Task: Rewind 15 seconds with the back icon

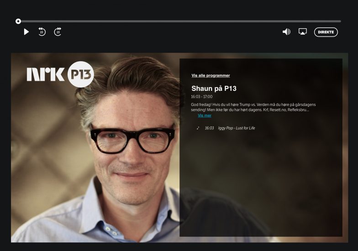Action: (42, 32)
